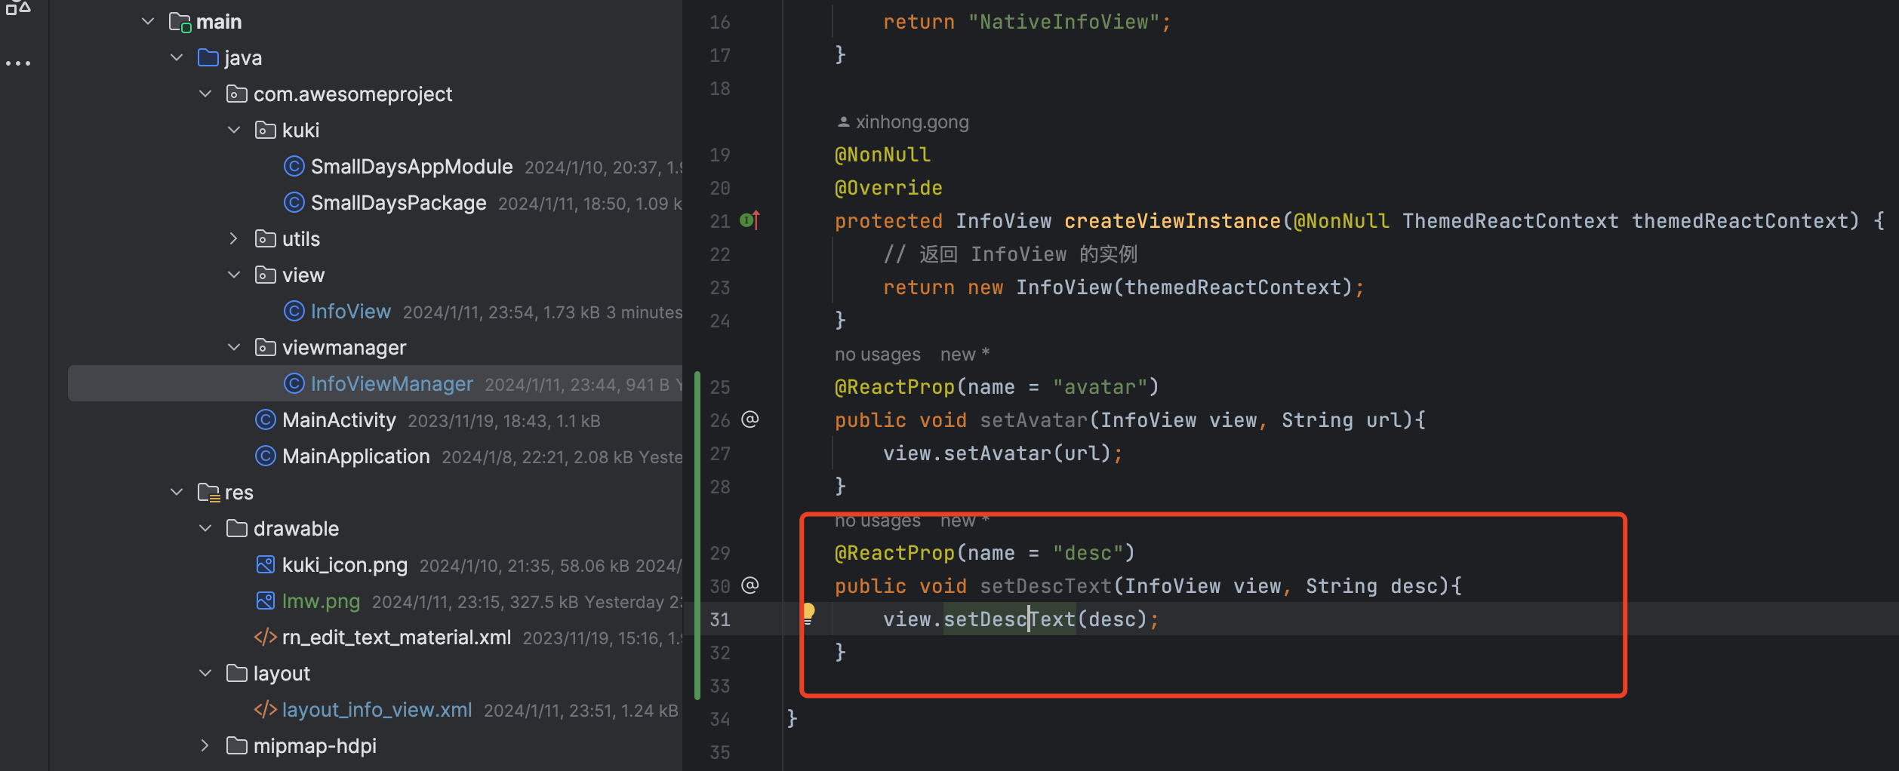Click the @ gutter icon on line 26
The image size is (1899, 771).
(749, 419)
